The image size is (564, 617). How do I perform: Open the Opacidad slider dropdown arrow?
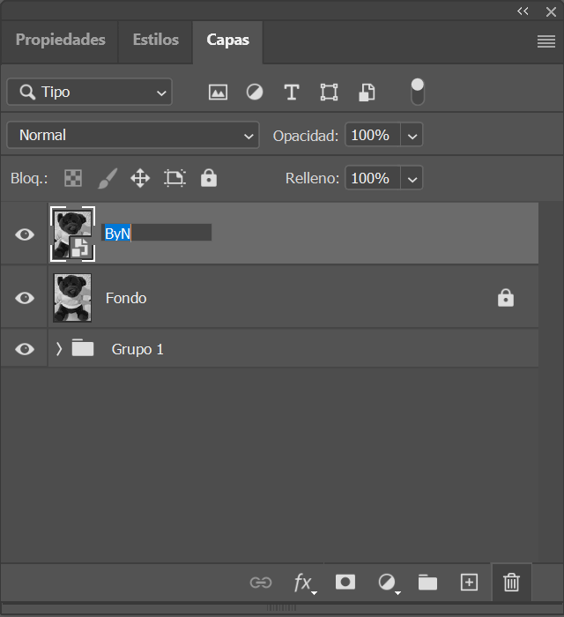[412, 136]
